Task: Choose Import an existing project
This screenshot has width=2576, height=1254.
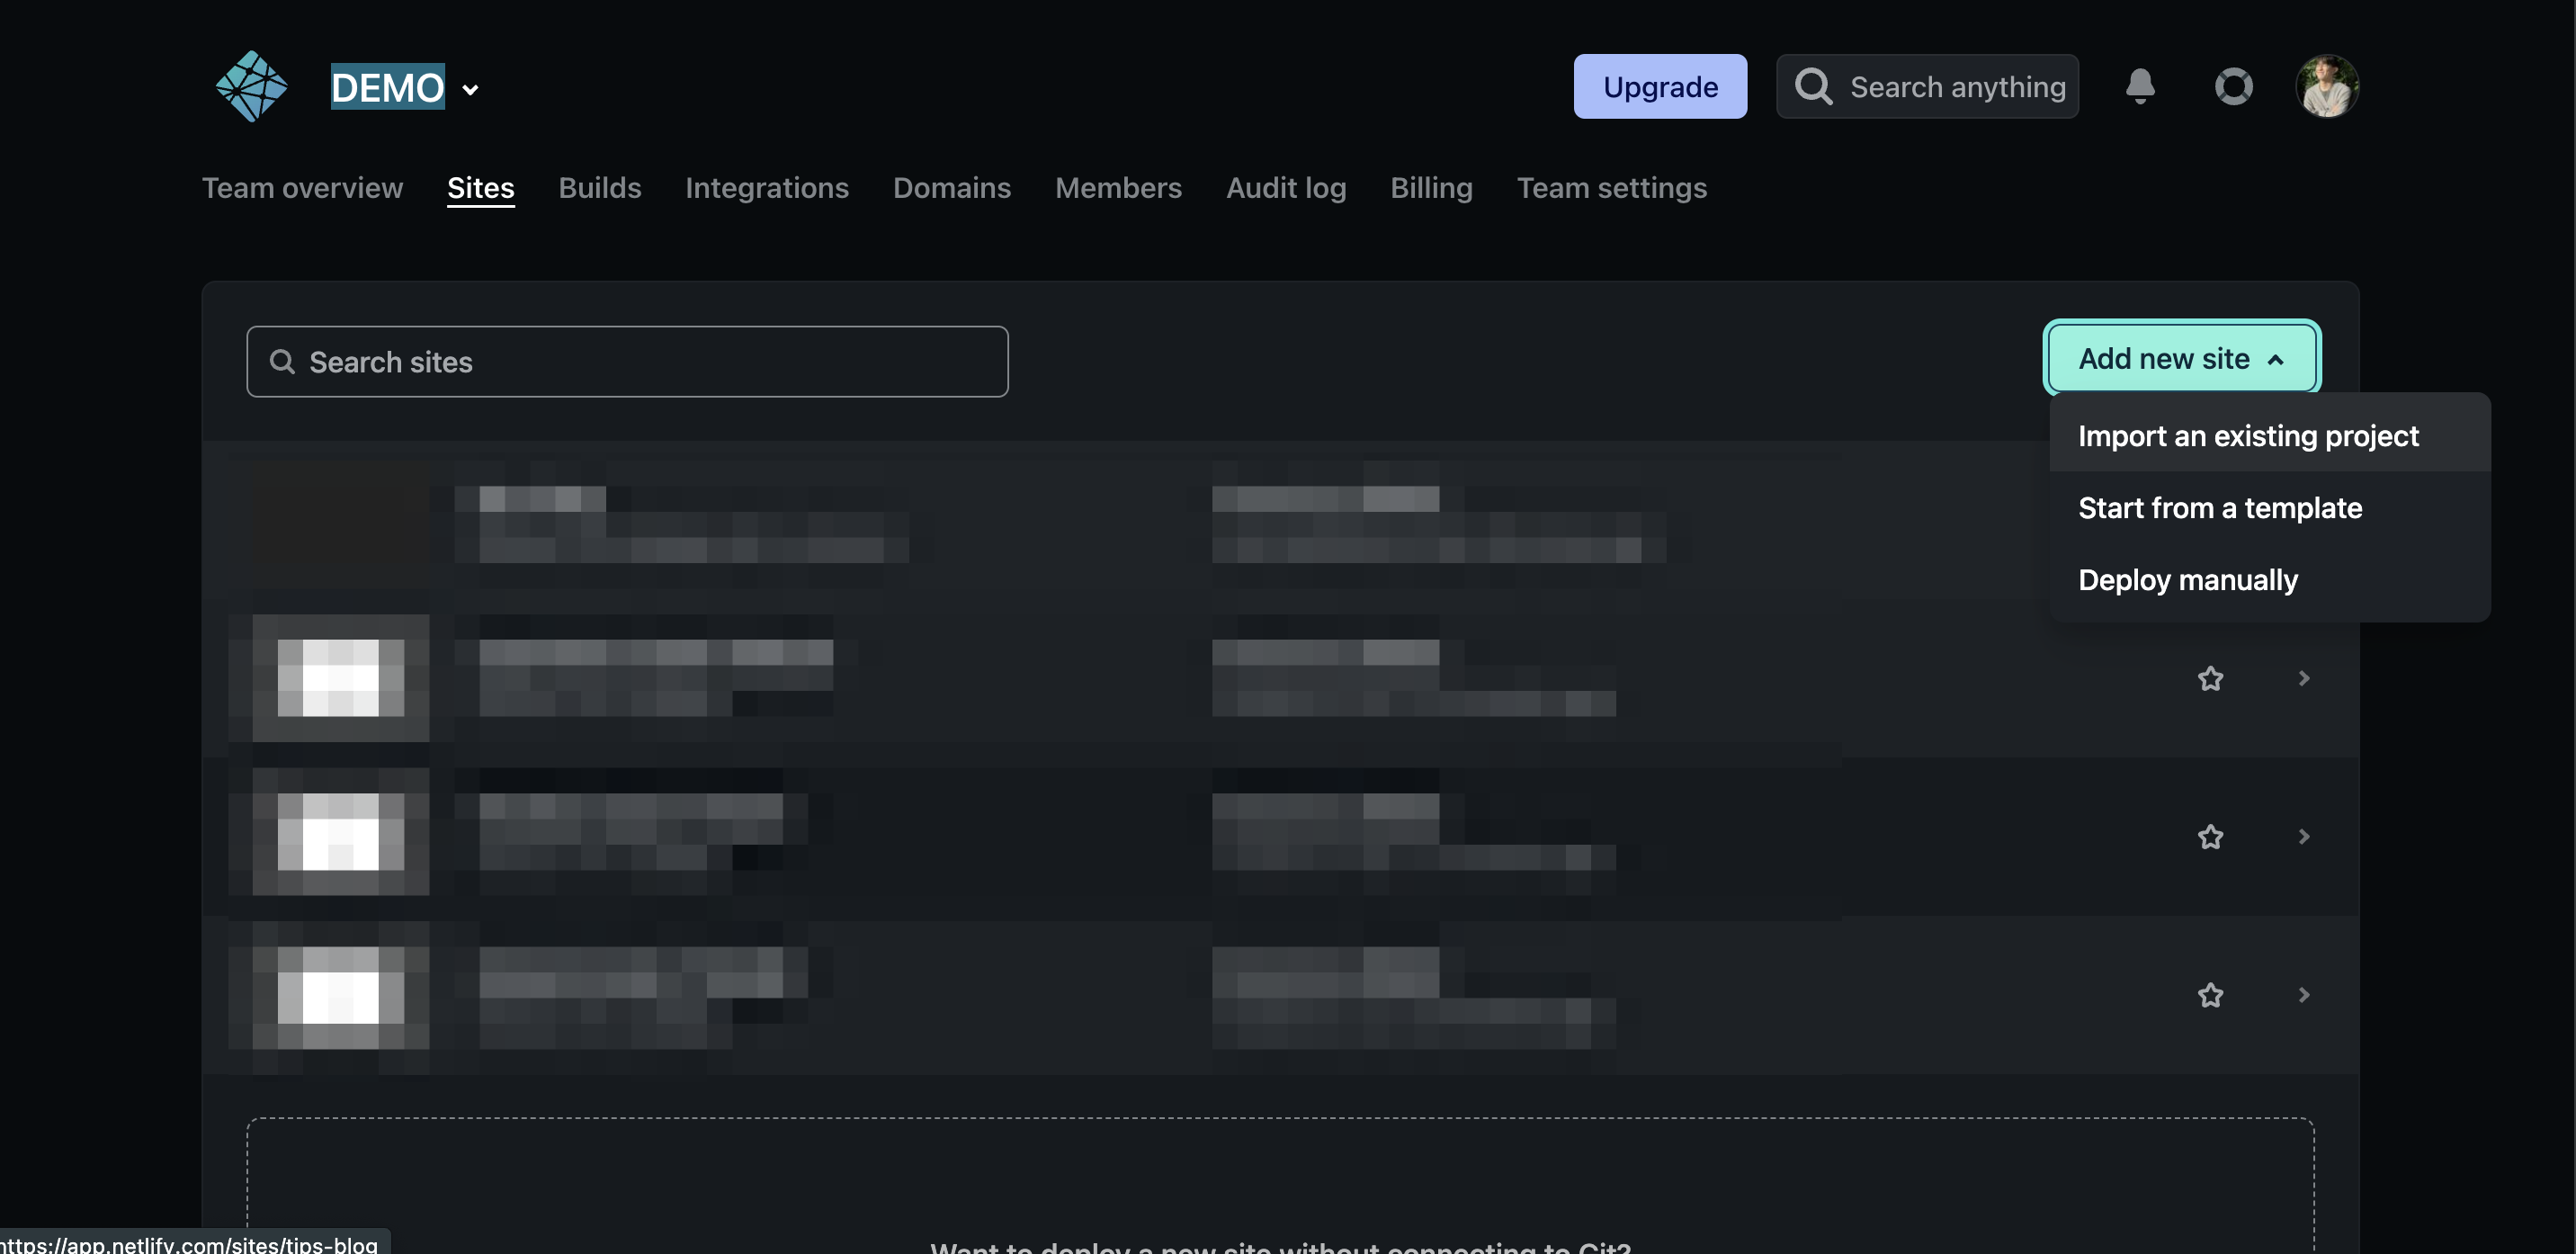Action: tap(2269, 435)
